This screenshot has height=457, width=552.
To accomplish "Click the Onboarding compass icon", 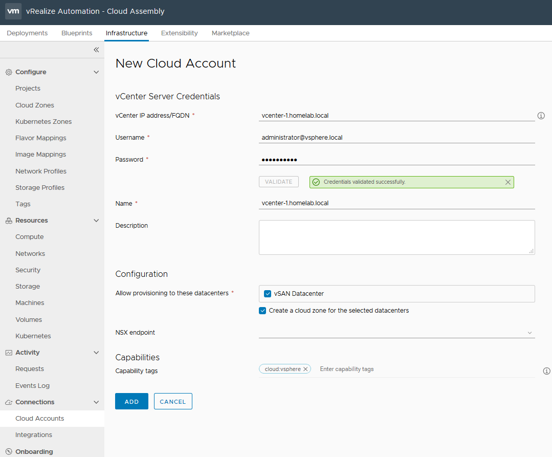I will coord(9,452).
